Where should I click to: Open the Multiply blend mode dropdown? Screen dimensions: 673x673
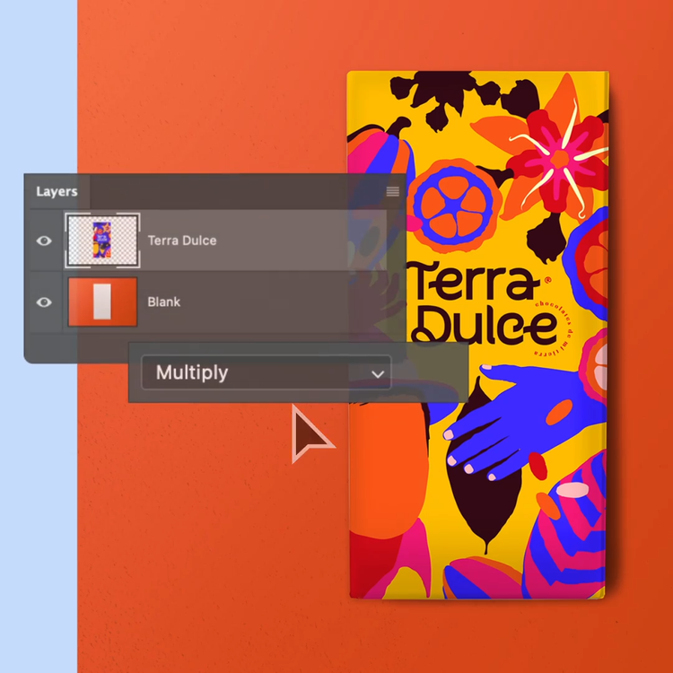pyautogui.click(x=267, y=372)
